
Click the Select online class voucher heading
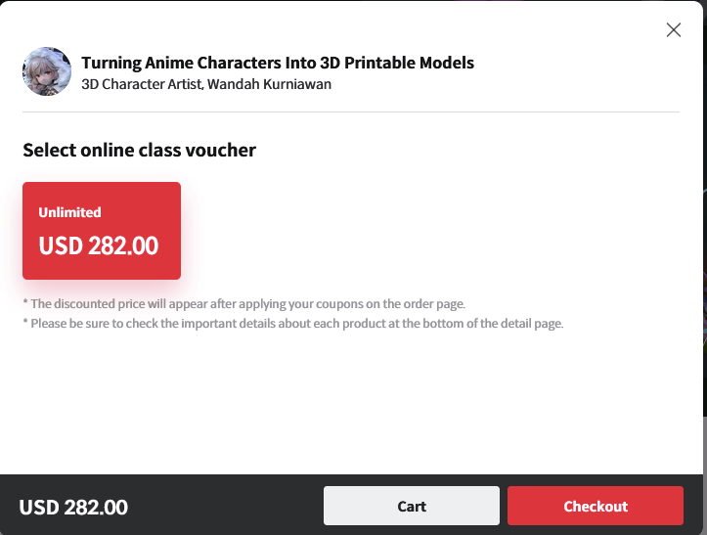click(x=139, y=151)
